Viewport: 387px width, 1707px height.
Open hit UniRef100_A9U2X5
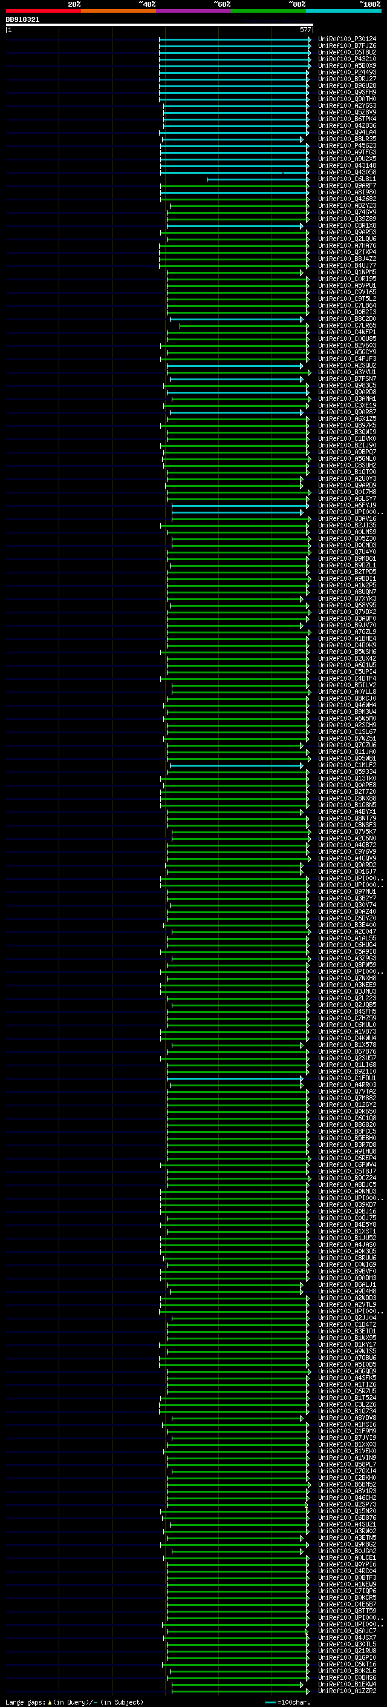coord(347,159)
